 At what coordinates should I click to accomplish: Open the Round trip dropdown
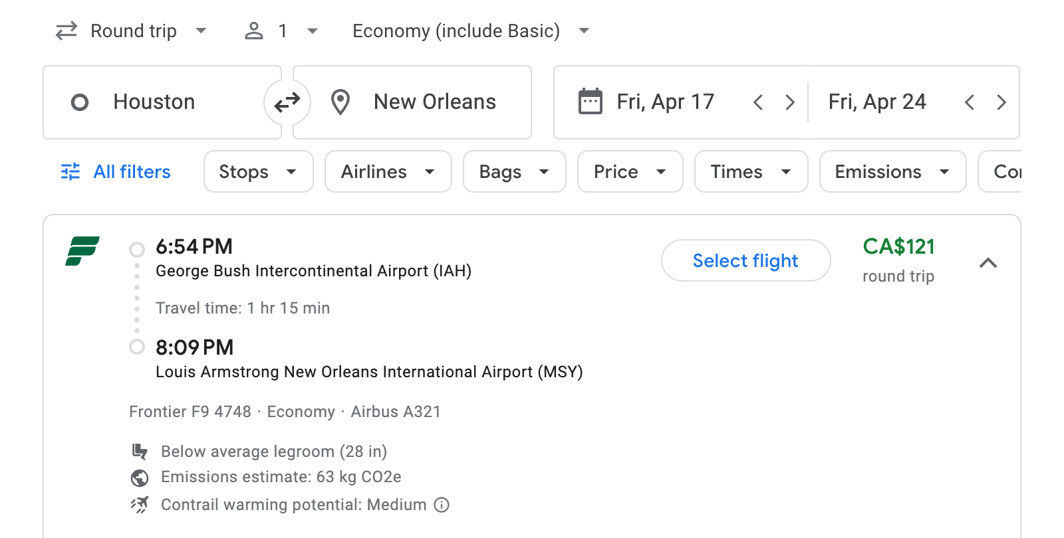coord(201,31)
